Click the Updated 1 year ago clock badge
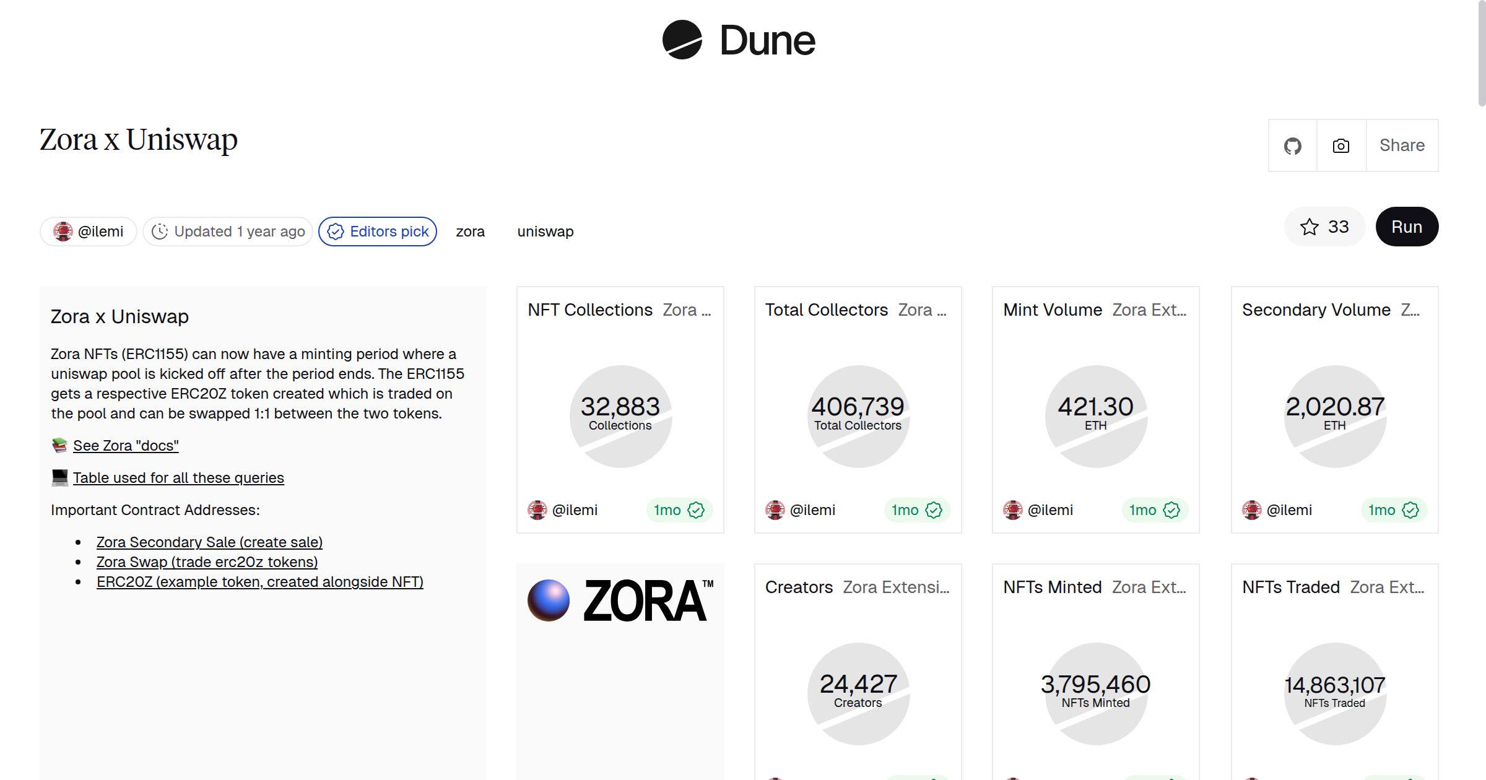 coord(228,232)
